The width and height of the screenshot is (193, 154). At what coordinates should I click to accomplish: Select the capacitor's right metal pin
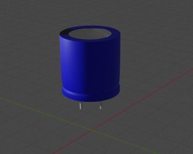click(100, 106)
